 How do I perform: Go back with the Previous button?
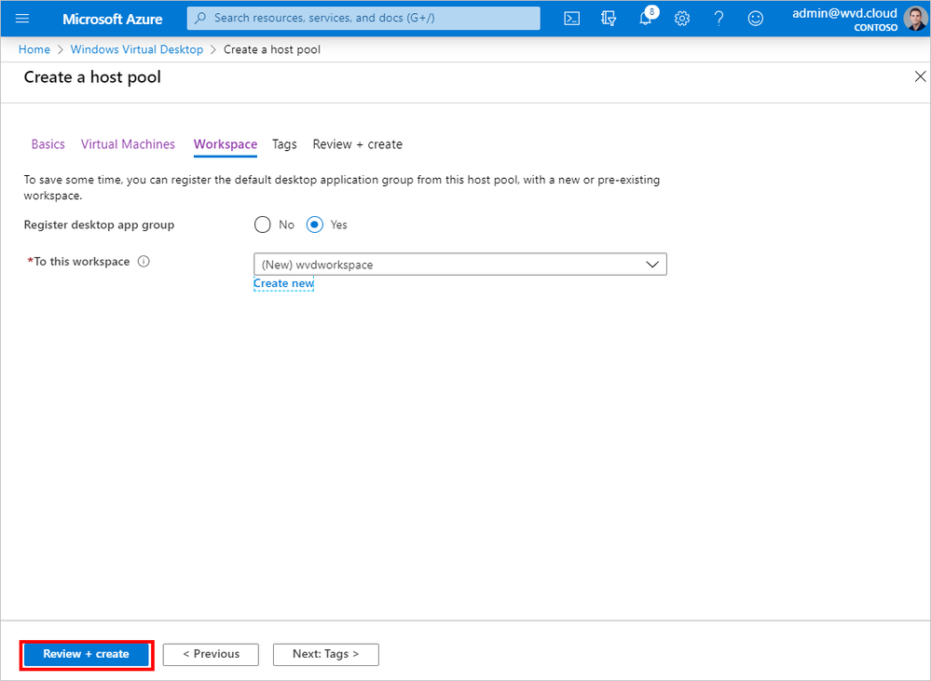click(211, 654)
